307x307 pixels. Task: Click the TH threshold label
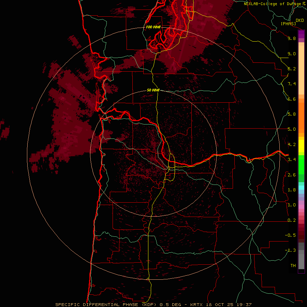(293, 266)
